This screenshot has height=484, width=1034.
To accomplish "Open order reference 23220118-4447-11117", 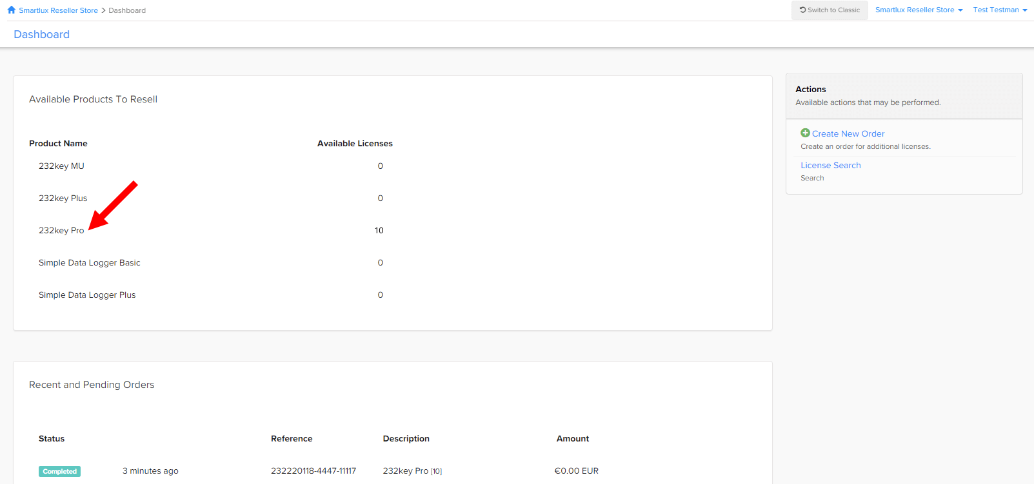I will click(x=313, y=470).
